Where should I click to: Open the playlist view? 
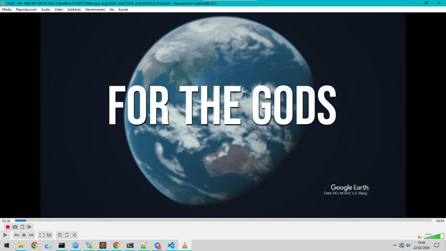coord(59,235)
